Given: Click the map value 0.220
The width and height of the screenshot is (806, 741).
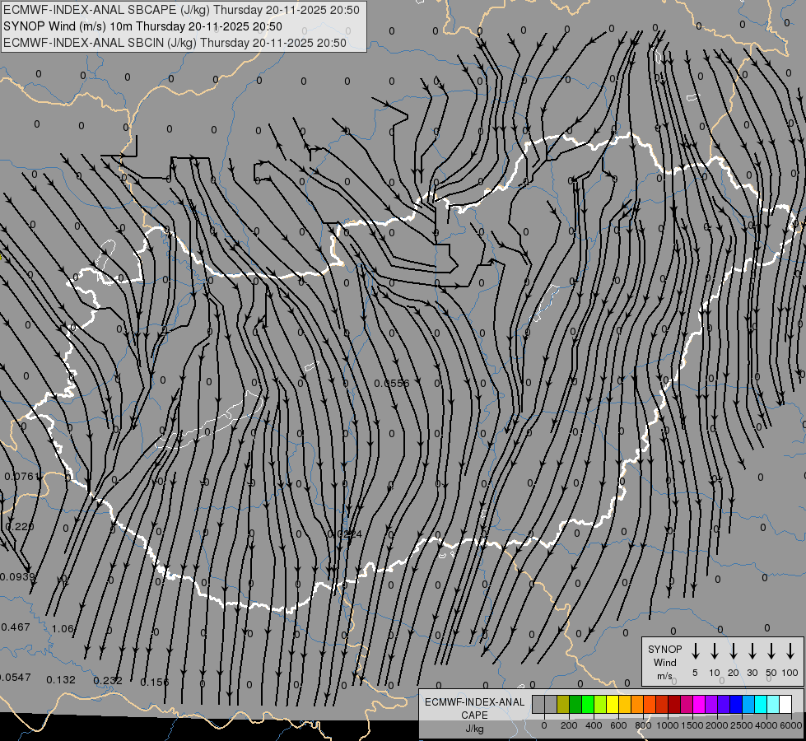Looking at the screenshot, I should click(x=20, y=526).
